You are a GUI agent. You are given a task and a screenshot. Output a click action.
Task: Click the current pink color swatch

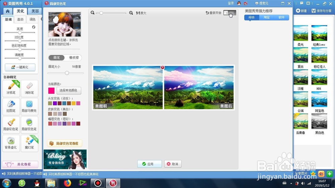click(x=51, y=90)
